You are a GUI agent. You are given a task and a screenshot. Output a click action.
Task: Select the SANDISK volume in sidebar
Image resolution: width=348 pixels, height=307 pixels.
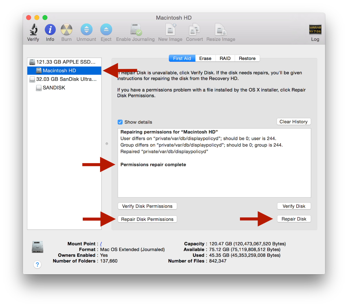coord(64,88)
